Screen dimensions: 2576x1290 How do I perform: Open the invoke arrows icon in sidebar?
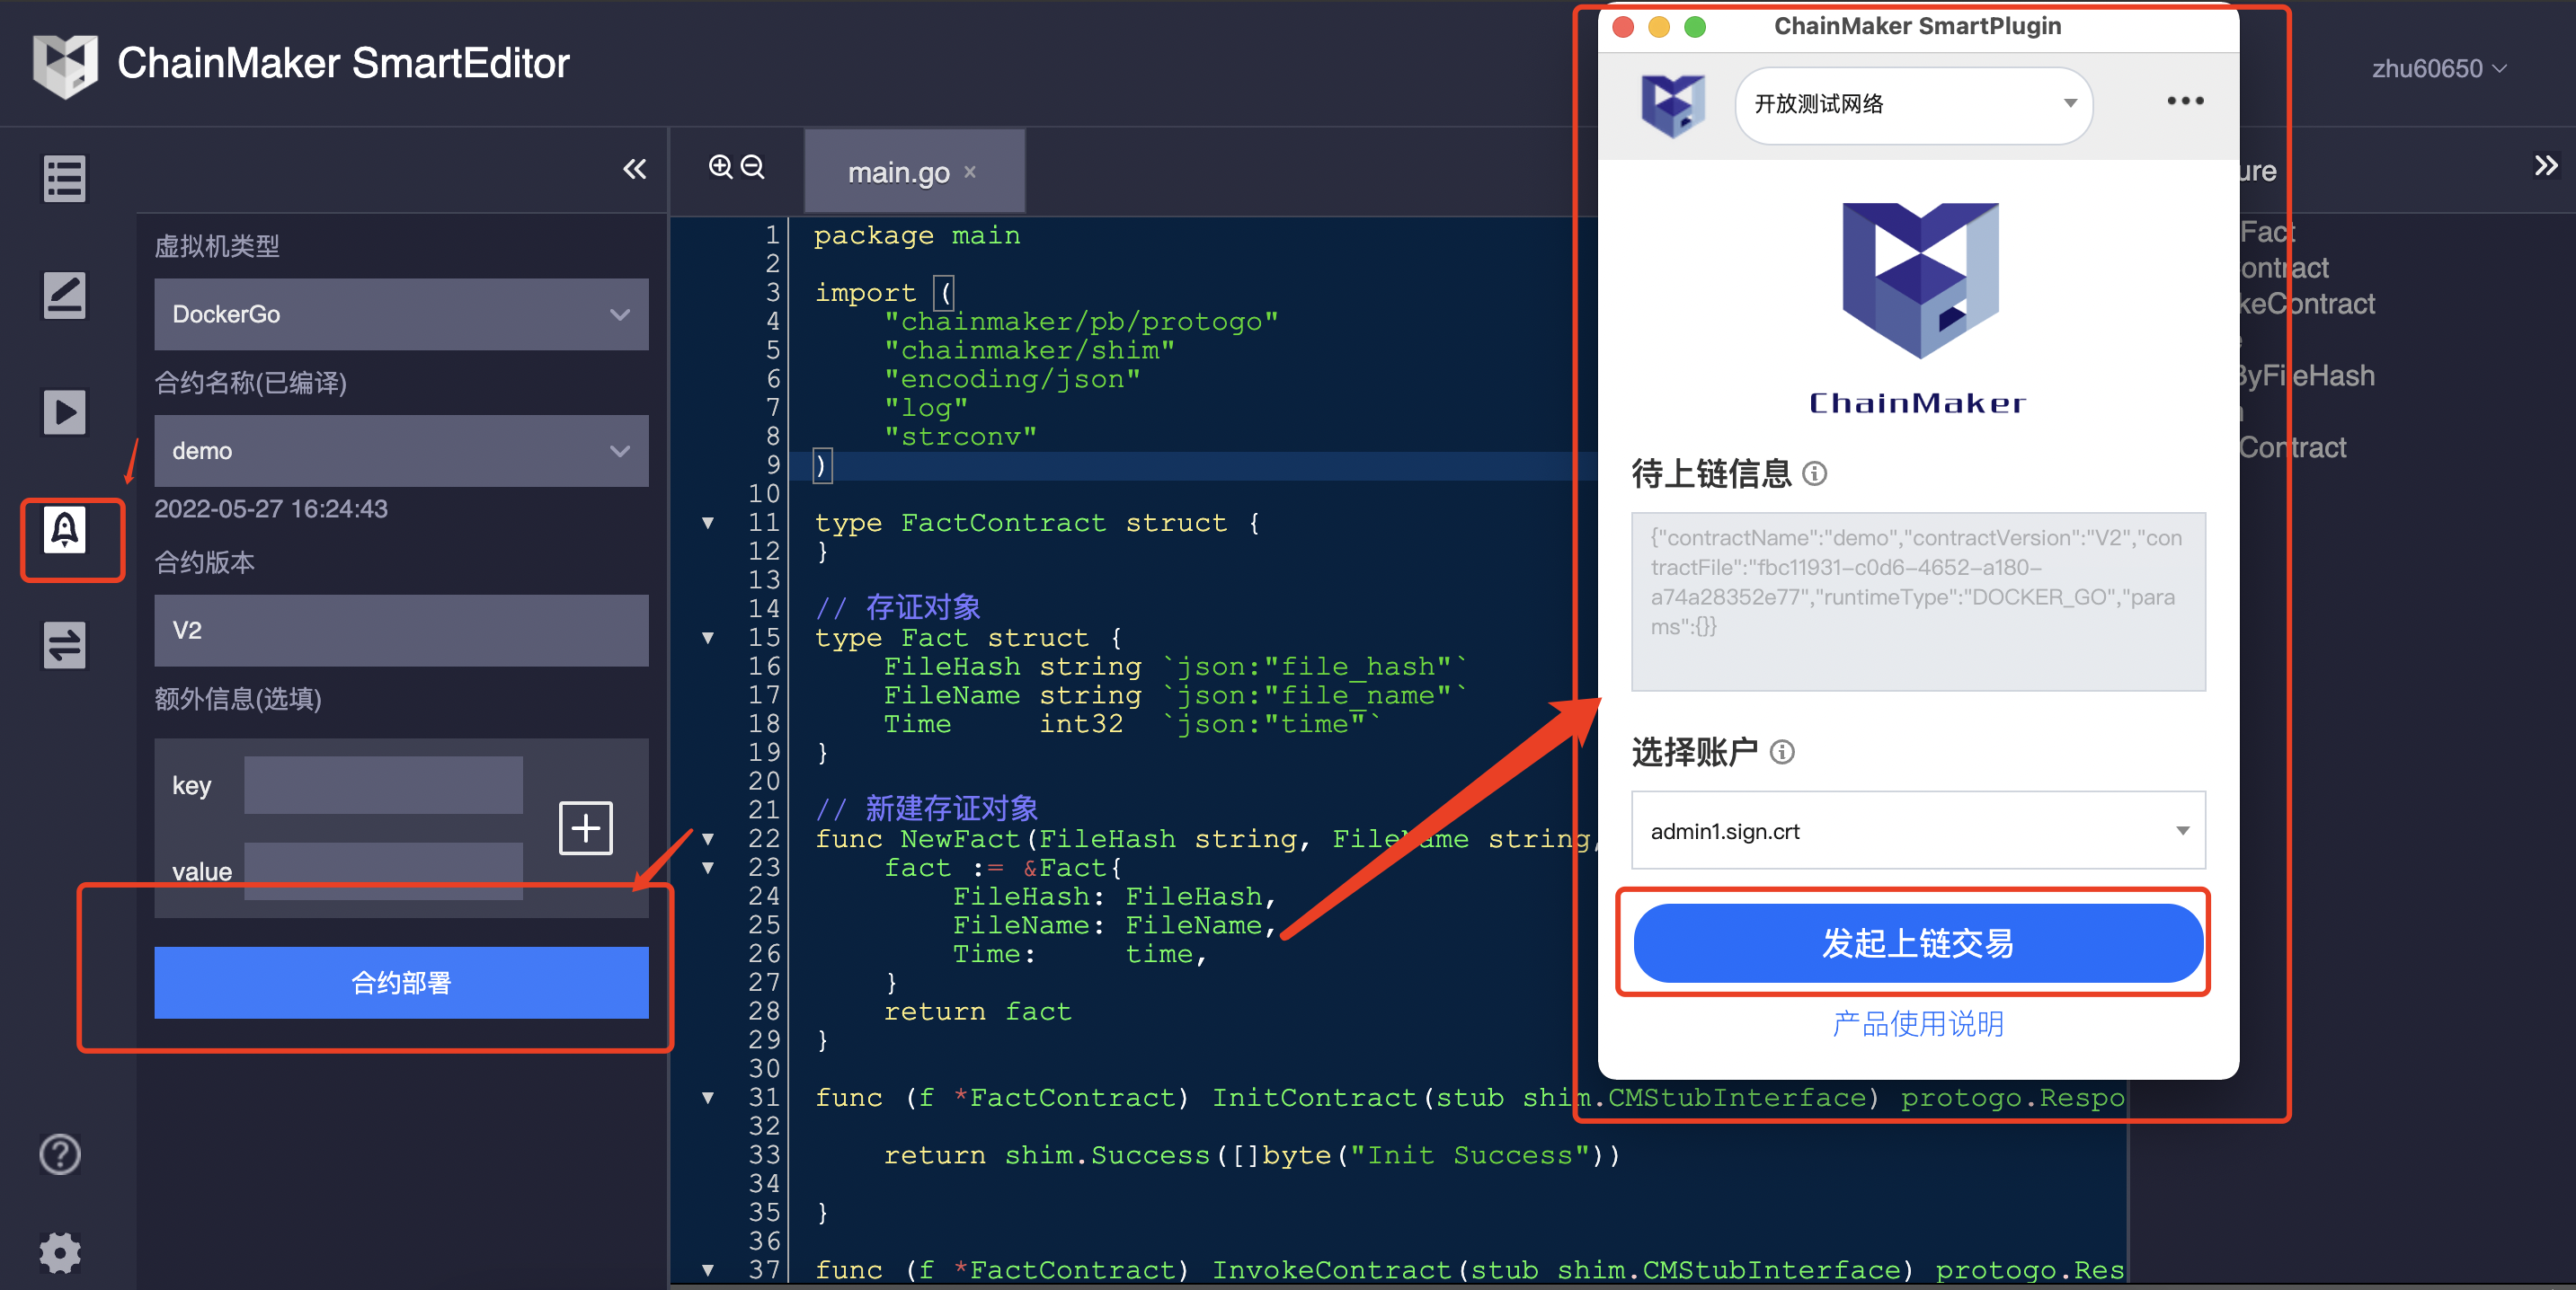[x=64, y=644]
